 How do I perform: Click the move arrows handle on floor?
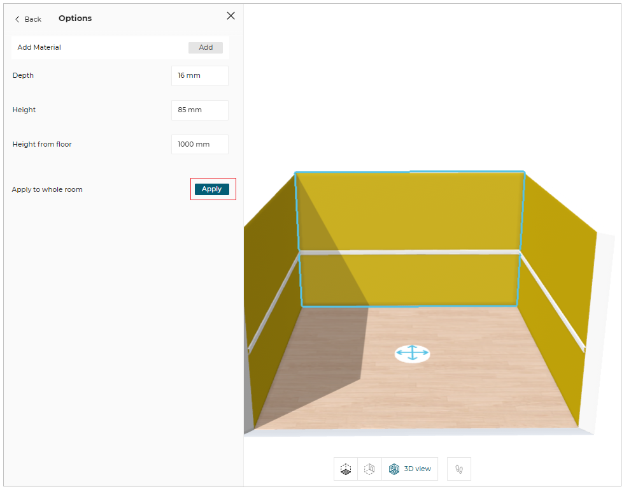tap(412, 353)
